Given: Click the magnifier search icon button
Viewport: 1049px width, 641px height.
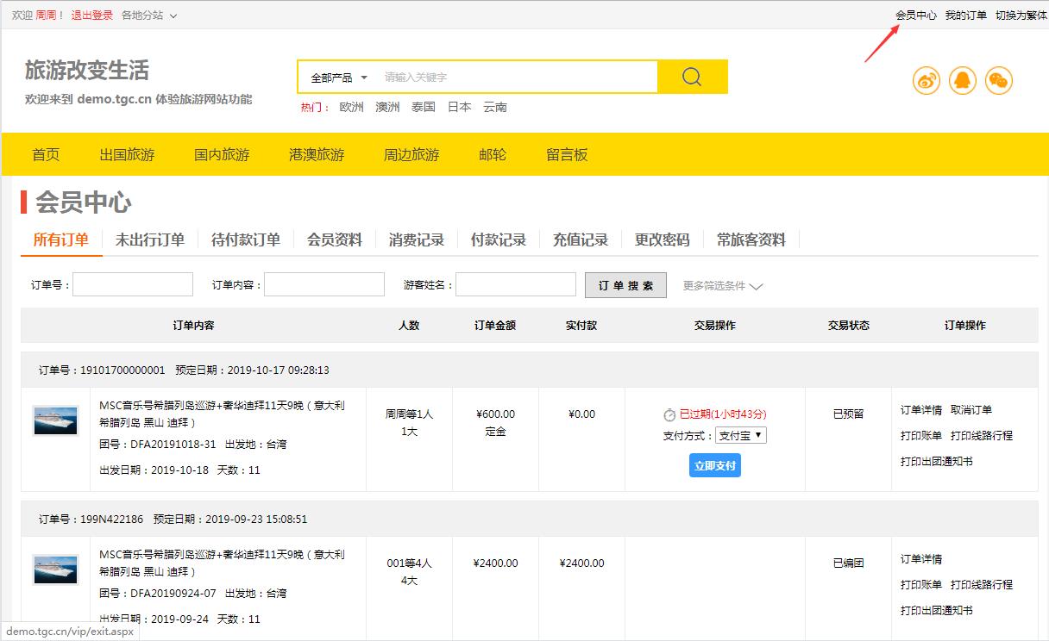Looking at the screenshot, I should (x=692, y=77).
